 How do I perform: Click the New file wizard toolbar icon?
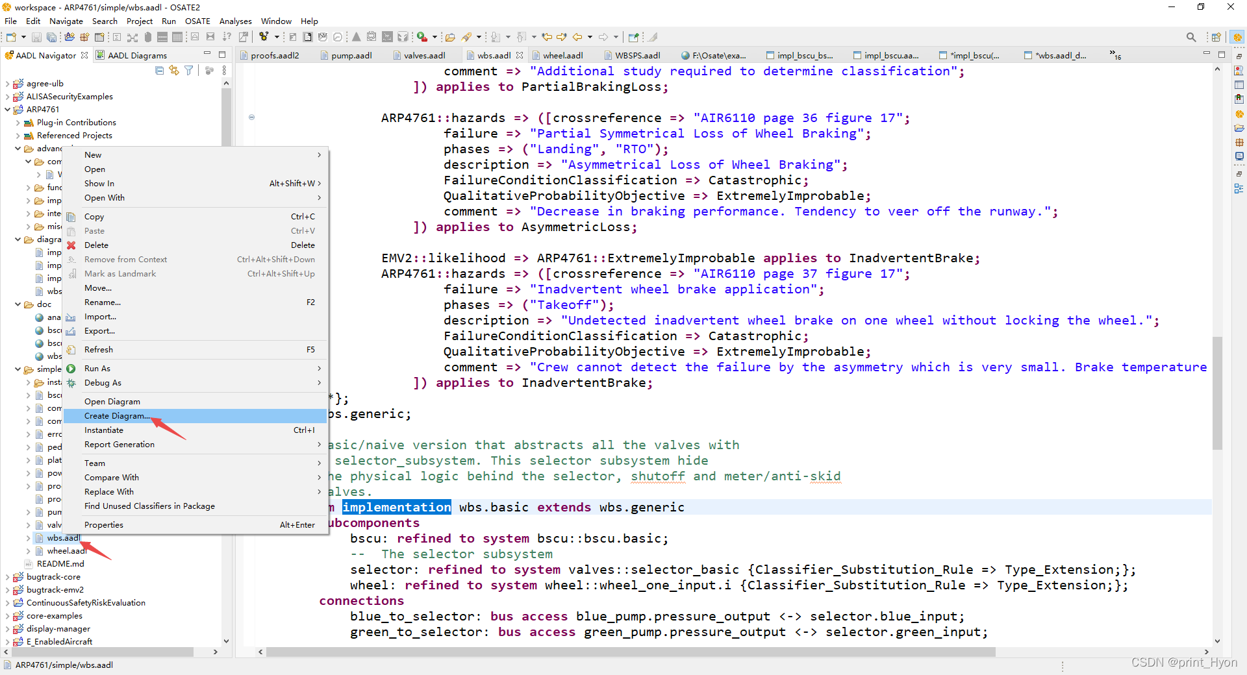(11, 37)
